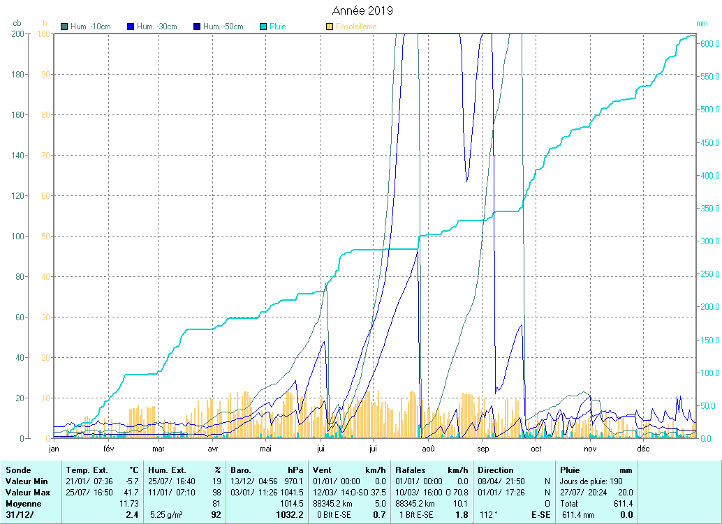Screen dimensions: 722x524
Task: Click the Hum. -30cm legend color swatch
Action: click(x=131, y=27)
